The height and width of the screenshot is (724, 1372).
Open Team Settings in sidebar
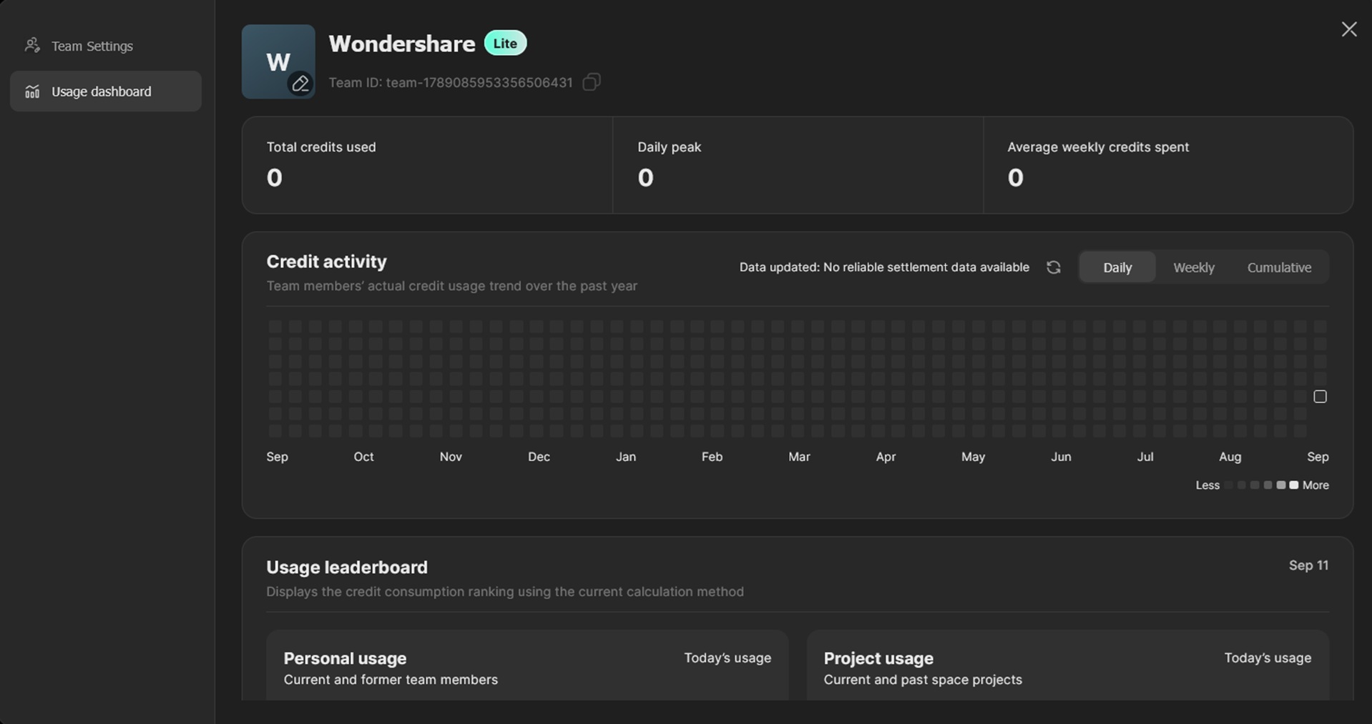(x=105, y=46)
